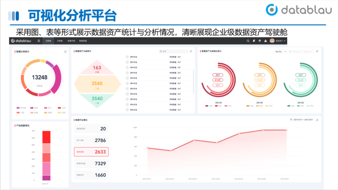This screenshot has height=190, width=338.
Task: Click the scrollbar of the table name list
Action: tap(193, 82)
